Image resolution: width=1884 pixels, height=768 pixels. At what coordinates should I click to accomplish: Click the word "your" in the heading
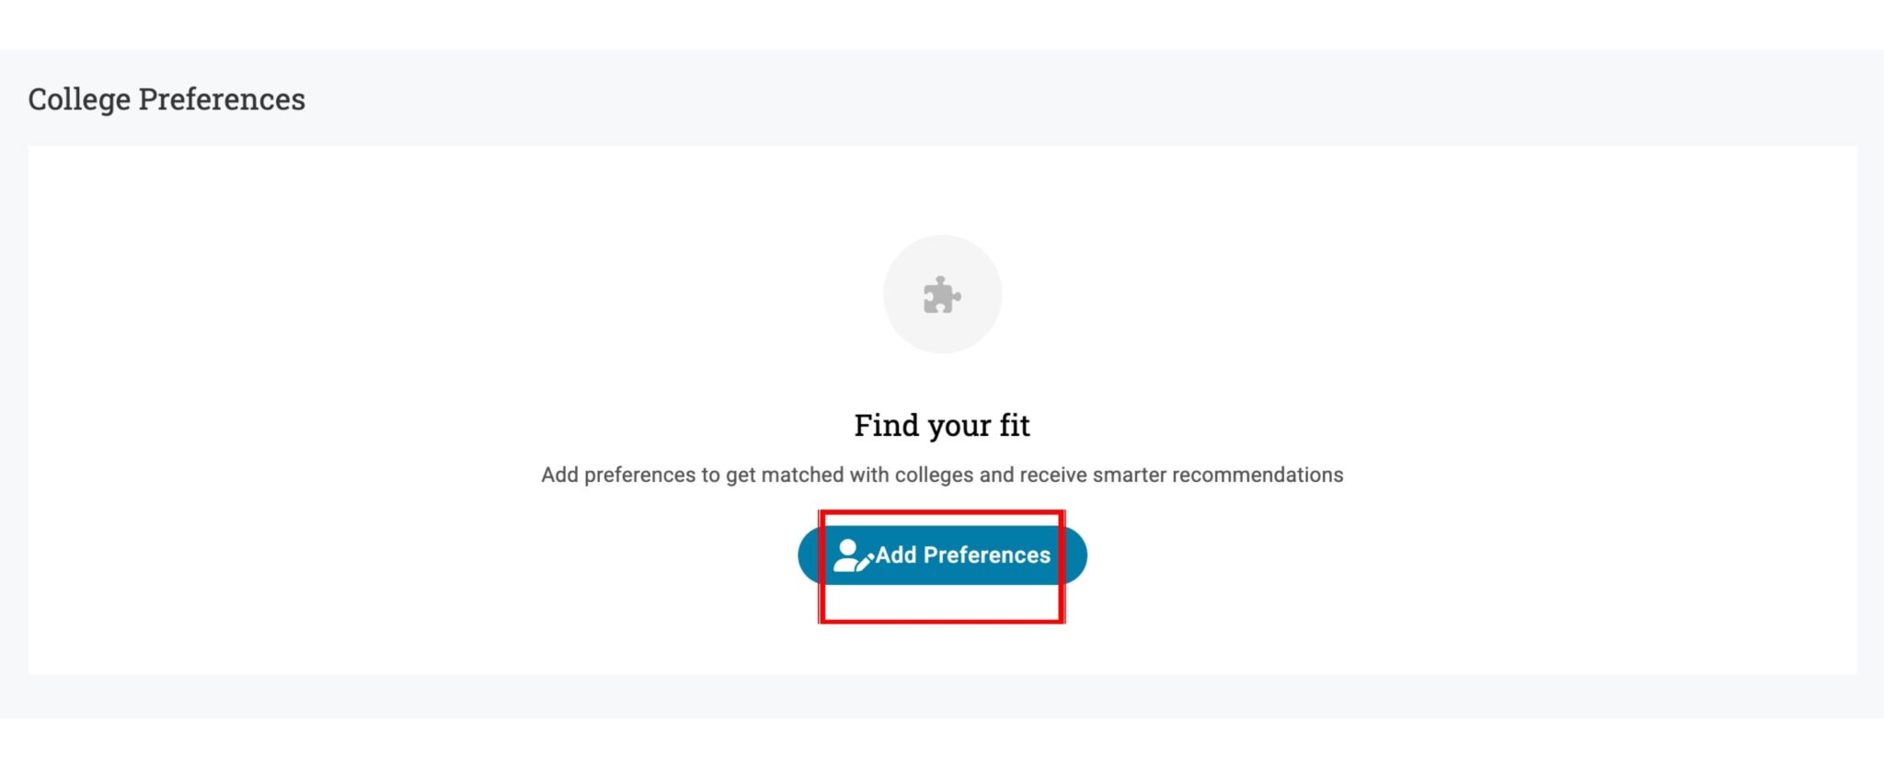(959, 427)
